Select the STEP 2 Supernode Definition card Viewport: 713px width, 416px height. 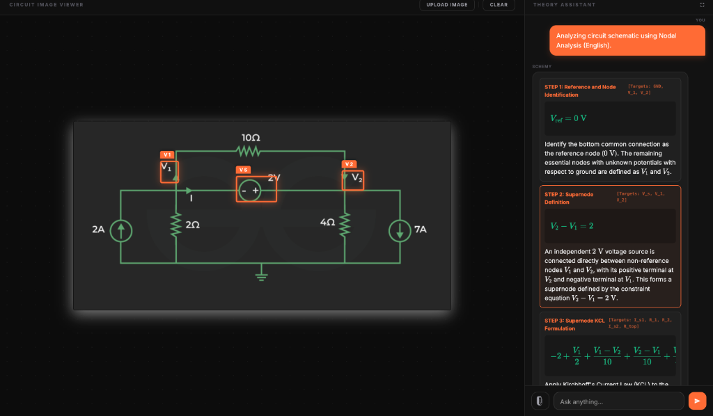pos(610,246)
